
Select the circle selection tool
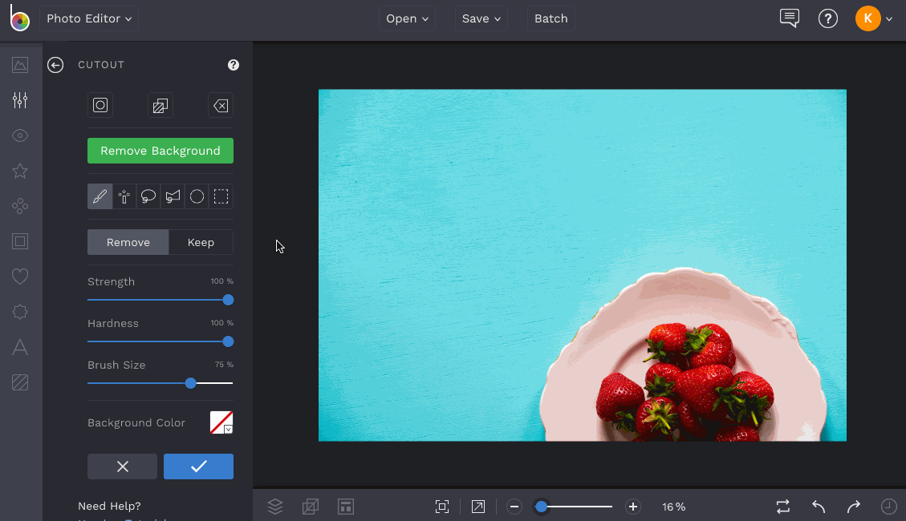pos(197,196)
